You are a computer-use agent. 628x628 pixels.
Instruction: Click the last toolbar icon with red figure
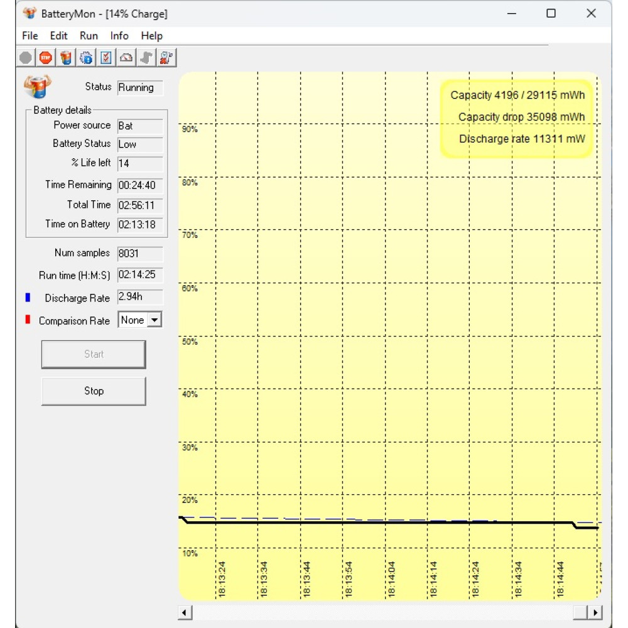click(x=166, y=58)
